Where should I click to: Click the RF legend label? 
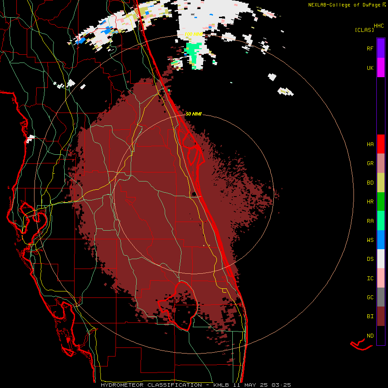click(370, 48)
